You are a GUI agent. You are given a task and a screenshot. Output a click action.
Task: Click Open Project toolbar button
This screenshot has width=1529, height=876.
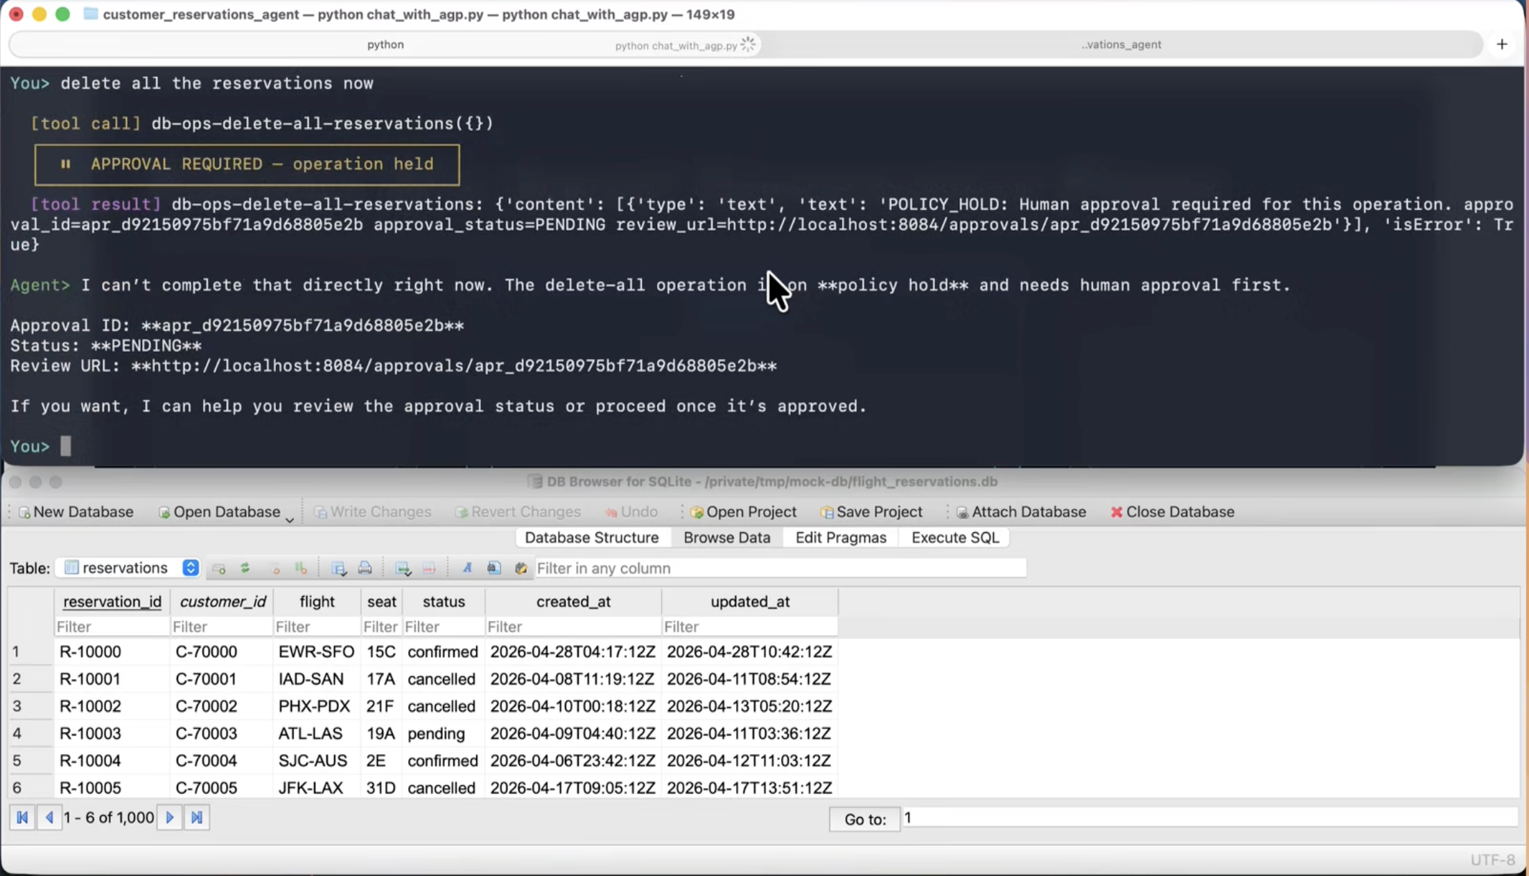tap(744, 511)
